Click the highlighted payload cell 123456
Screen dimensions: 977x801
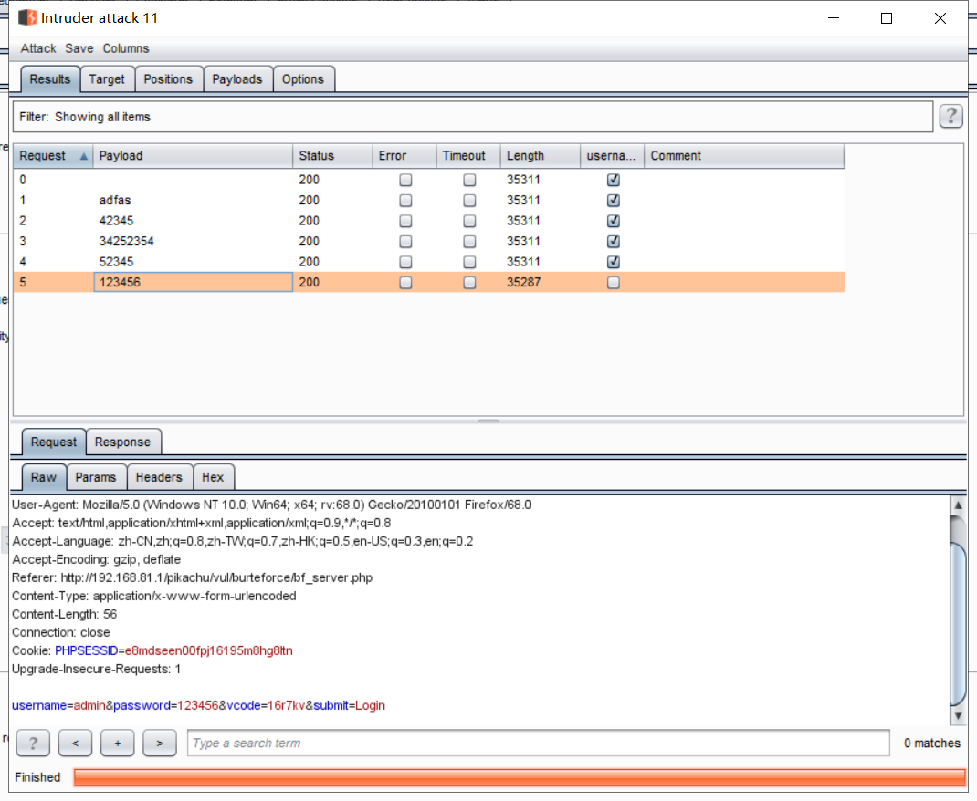click(194, 283)
